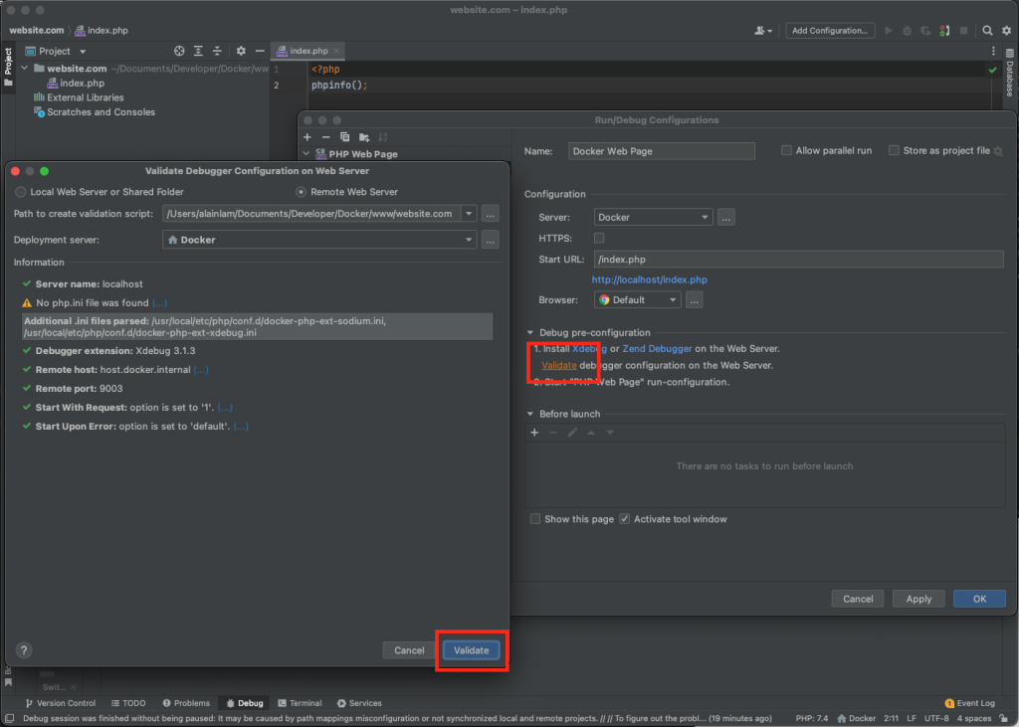Viewport: 1019px width, 727px height.
Task: Open http://localhost/index.php link
Action: point(649,280)
